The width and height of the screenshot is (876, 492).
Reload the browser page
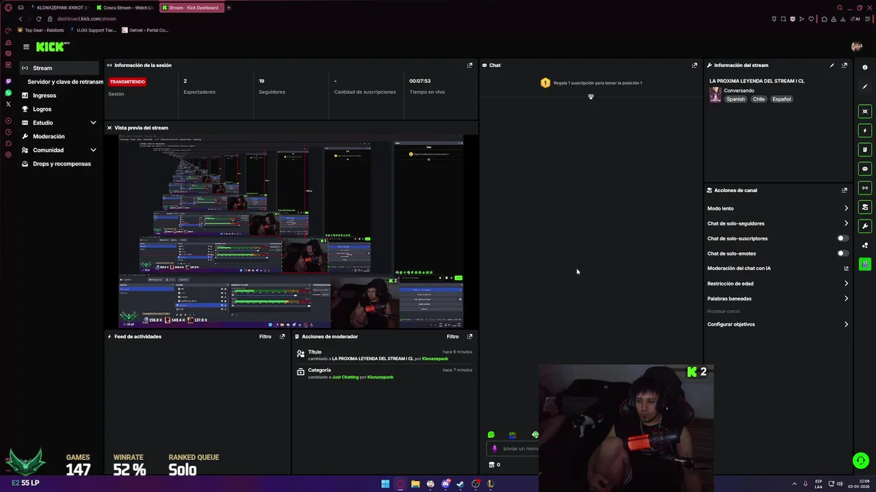(x=38, y=18)
